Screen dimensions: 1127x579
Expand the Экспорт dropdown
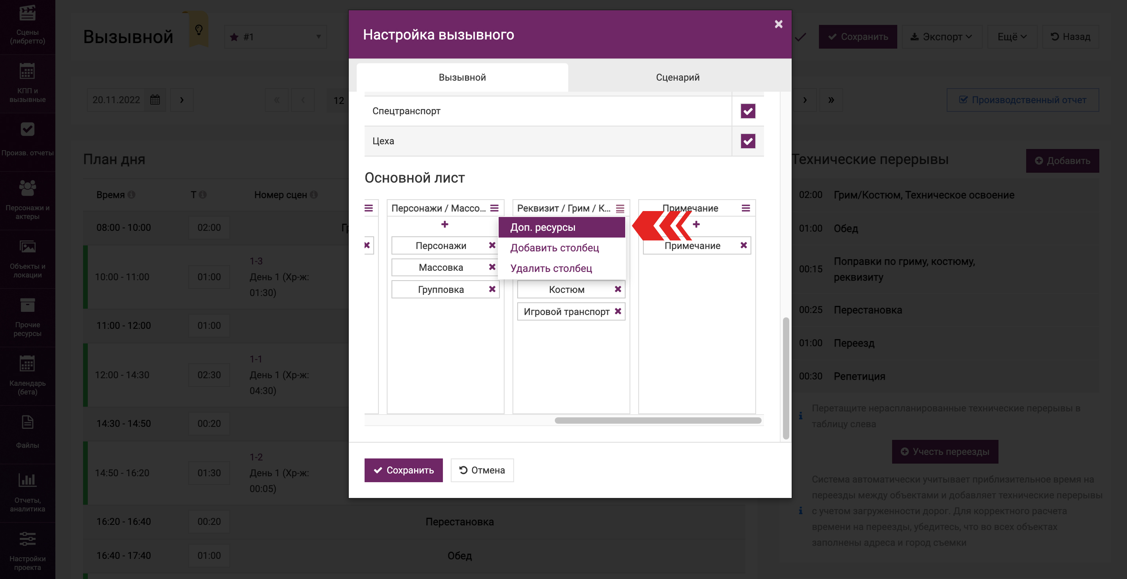(942, 37)
